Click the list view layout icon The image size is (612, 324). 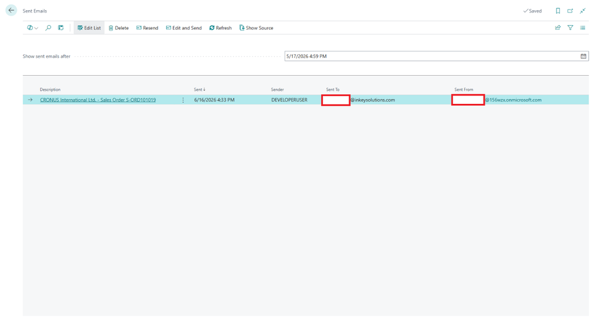(x=61, y=27)
